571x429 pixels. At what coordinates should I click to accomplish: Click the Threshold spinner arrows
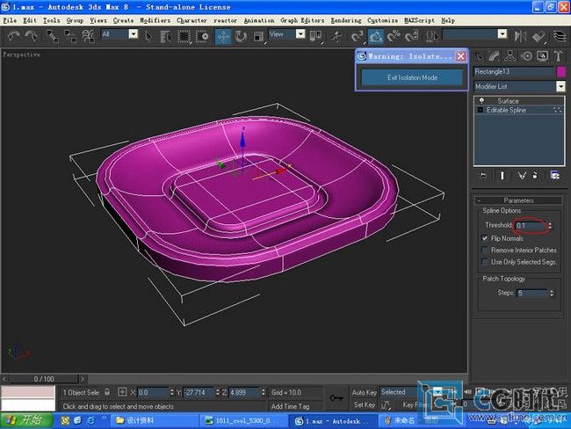550,226
